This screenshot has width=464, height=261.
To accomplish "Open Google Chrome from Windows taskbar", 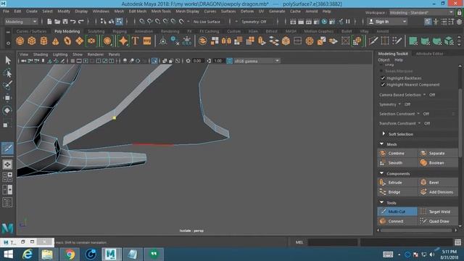I will click(x=70, y=254).
